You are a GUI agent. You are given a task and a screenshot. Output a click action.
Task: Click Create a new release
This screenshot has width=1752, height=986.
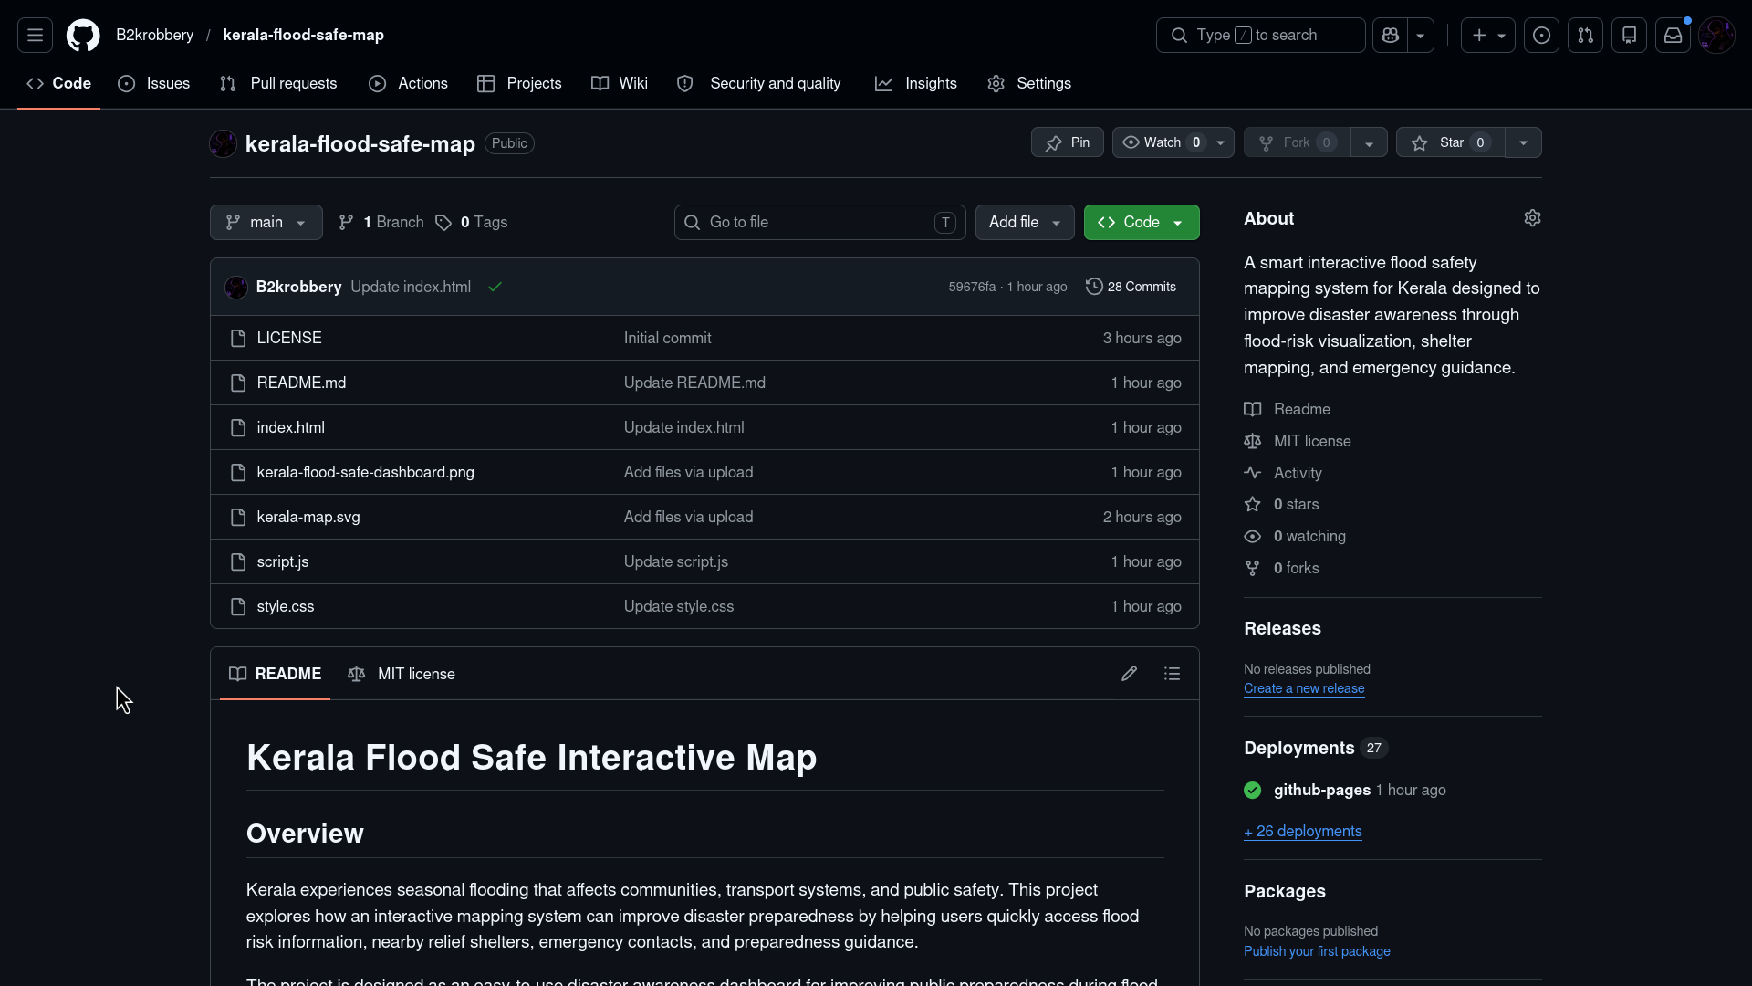tap(1304, 688)
